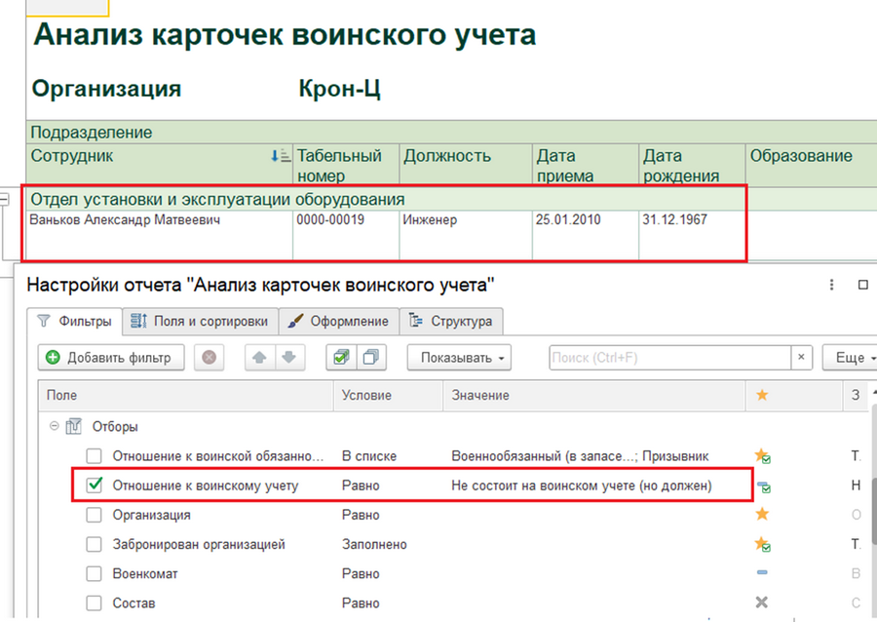Open the Еще dropdown menu
The height and width of the screenshot is (622, 877).
pyautogui.click(x=849, y=358)
